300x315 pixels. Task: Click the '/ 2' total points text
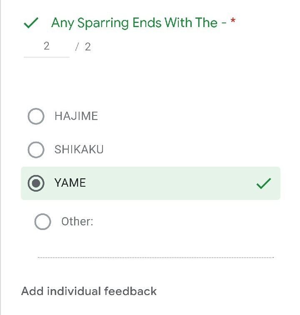[x=83, y=47]
